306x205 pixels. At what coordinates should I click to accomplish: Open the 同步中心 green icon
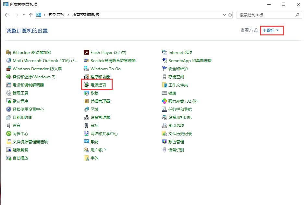coord(8,134)
